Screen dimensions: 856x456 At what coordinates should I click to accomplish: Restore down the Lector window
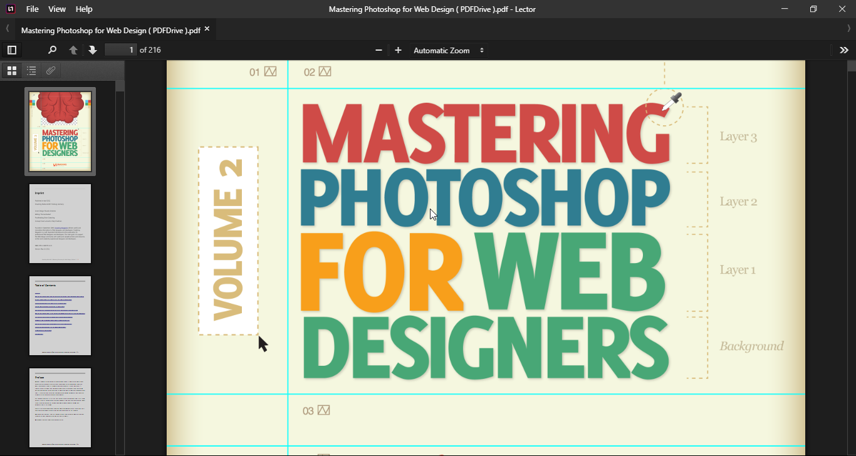[813, 9]
